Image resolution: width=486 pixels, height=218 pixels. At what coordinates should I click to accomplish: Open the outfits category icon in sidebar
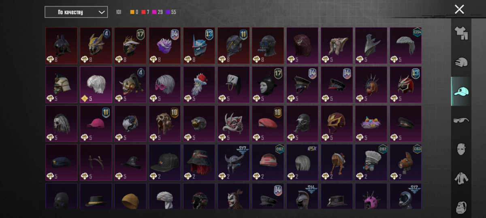tap(461, 33)
